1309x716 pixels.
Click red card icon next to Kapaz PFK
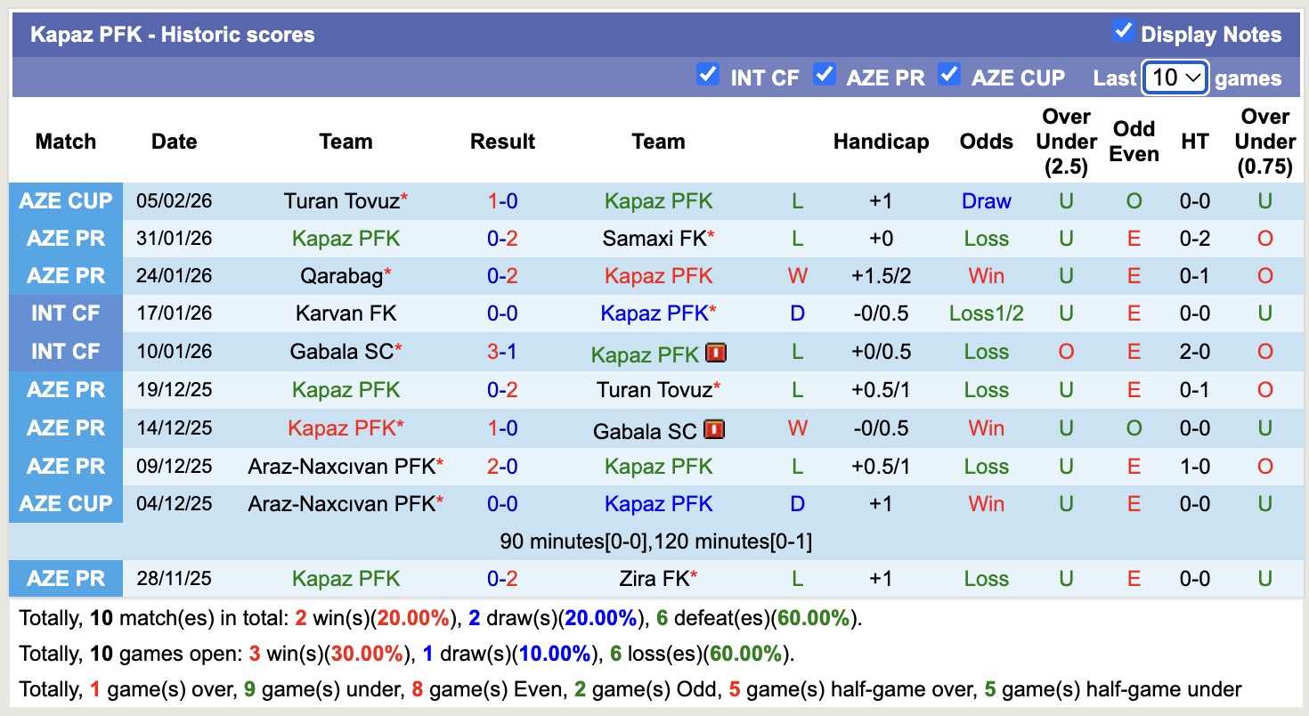pos(716,353)
